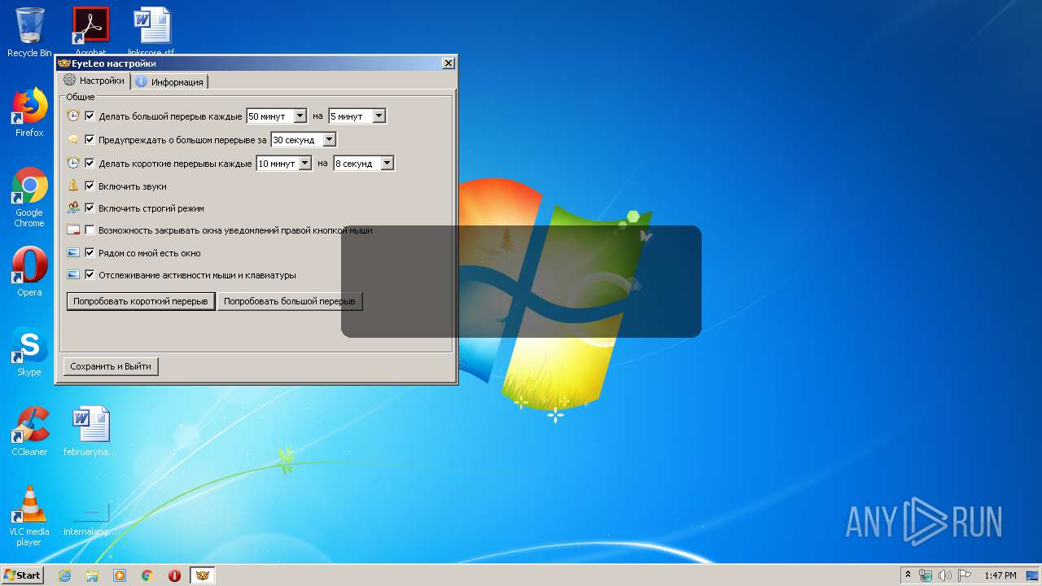This screenshot has width=1042, height=586.
Task: Click the 1:47 PM system clock
Action: tap(1000, 575)
